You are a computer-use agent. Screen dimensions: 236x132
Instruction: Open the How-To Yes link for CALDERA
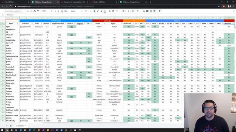click(x=72, y=35)
